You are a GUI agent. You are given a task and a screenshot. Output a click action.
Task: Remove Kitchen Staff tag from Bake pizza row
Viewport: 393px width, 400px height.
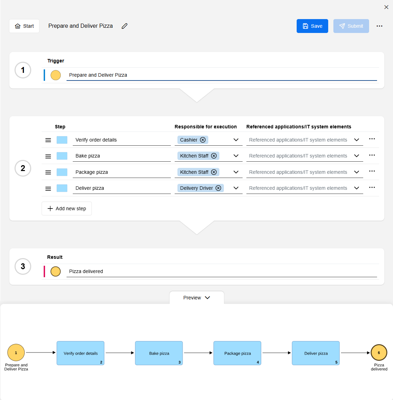[214, 156]
